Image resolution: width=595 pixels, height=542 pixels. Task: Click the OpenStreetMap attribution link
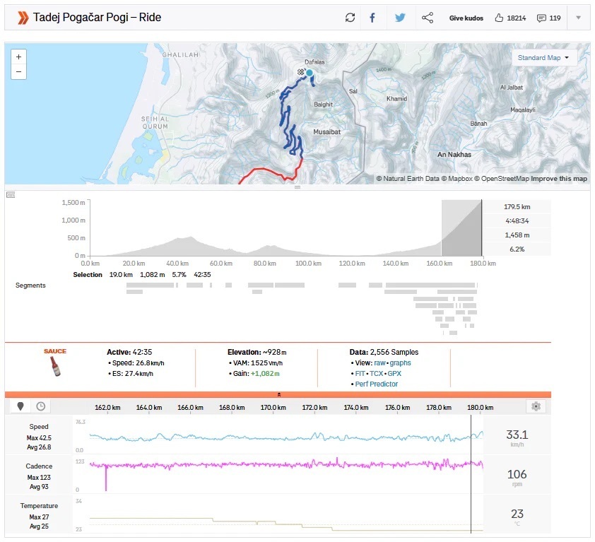(501, 178)
